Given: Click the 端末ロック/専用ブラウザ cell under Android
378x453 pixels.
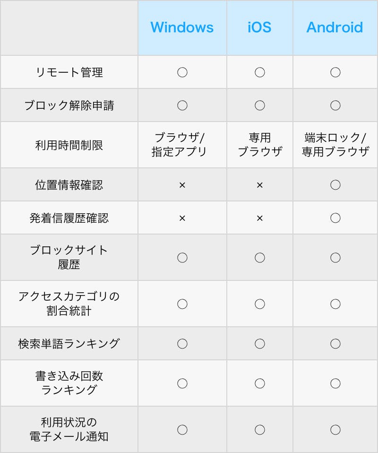Looking at the screenshot, I should [x=335, y=144].
